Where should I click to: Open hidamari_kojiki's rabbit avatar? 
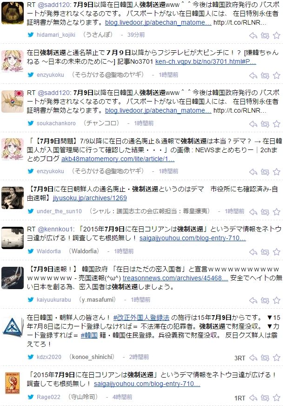click(x=13, y=13)
